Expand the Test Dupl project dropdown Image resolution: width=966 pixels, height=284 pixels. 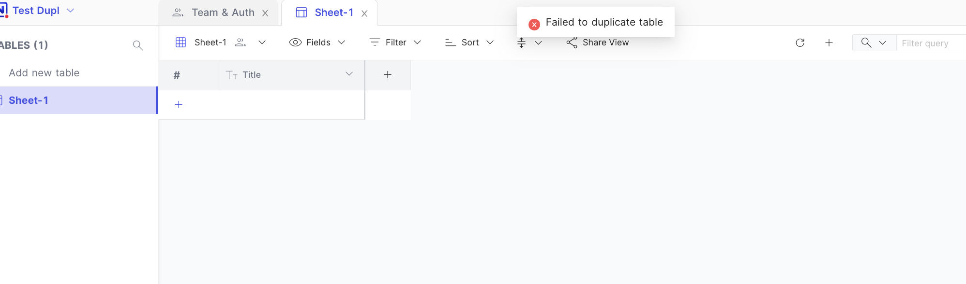71,10
